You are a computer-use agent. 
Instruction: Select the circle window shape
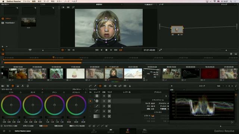coord(97,101)
